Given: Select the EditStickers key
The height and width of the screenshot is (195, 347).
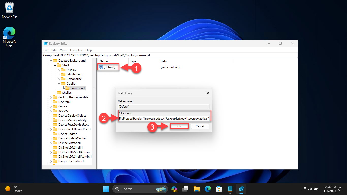Looking at the screenshot, I should point(74,74).
